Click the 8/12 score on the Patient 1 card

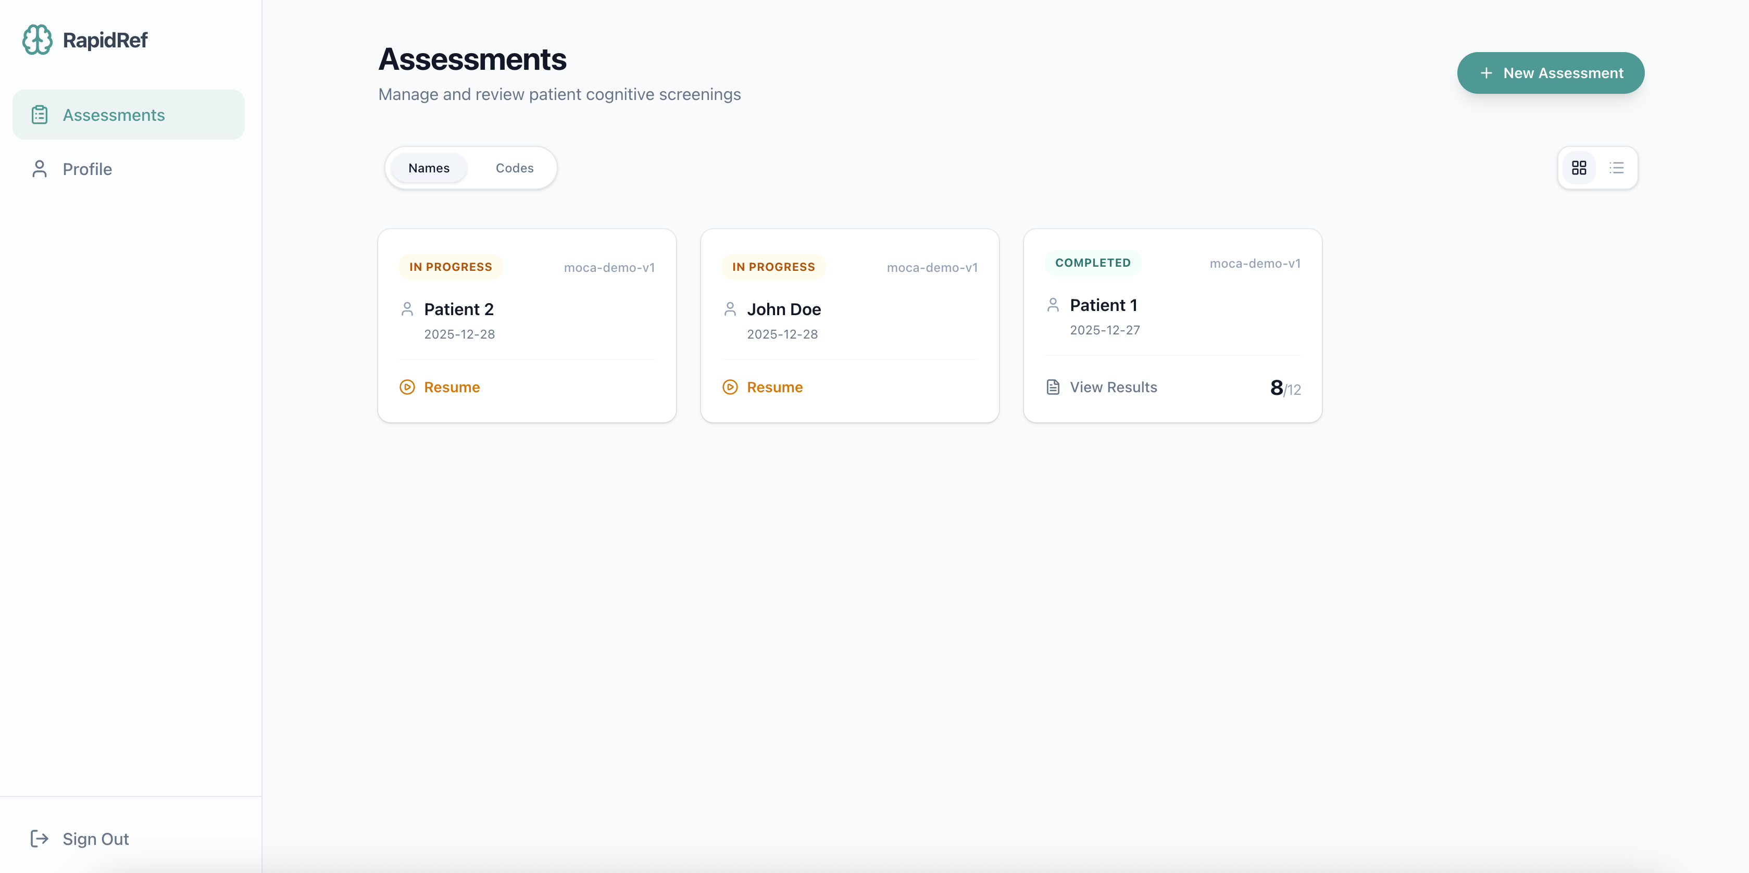pos(1284,388)
